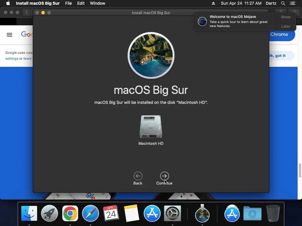
Task: Click Show on the Mojave notification
Action: [285, 17]
